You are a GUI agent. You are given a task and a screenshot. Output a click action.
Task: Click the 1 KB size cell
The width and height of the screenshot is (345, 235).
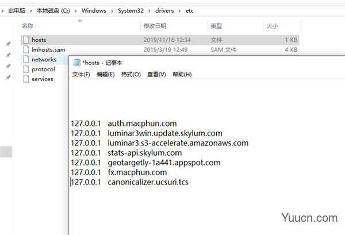(x=291, y=40)
